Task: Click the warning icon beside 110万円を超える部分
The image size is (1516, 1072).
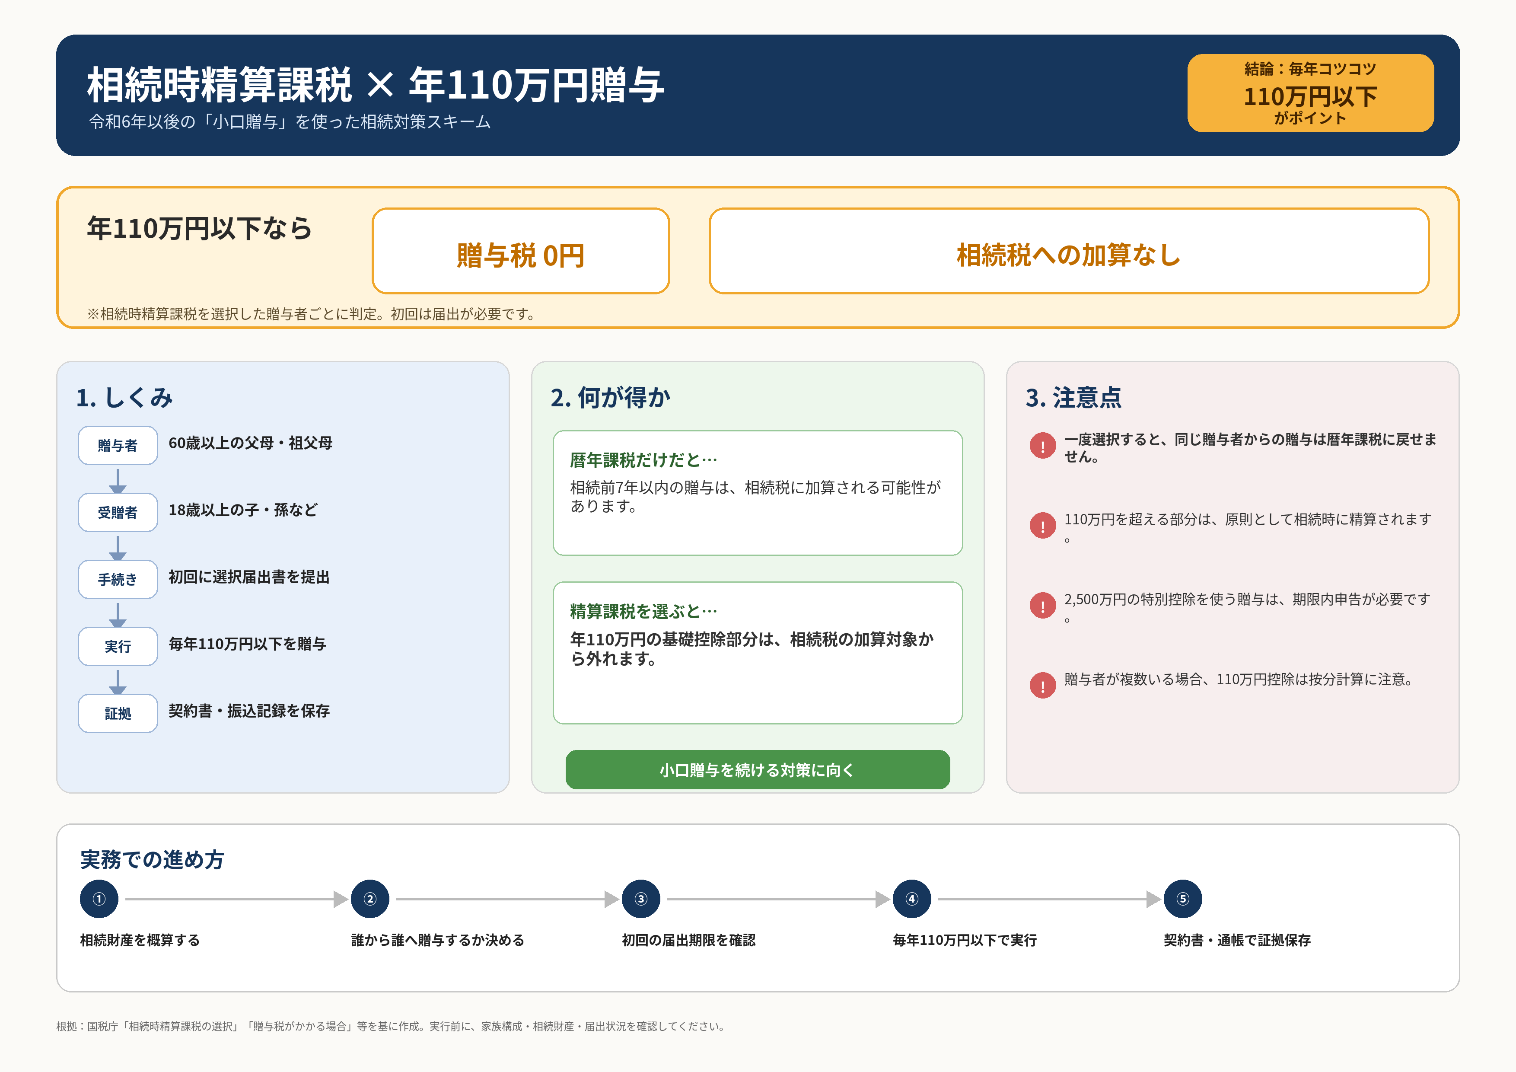Action: 1043,526
